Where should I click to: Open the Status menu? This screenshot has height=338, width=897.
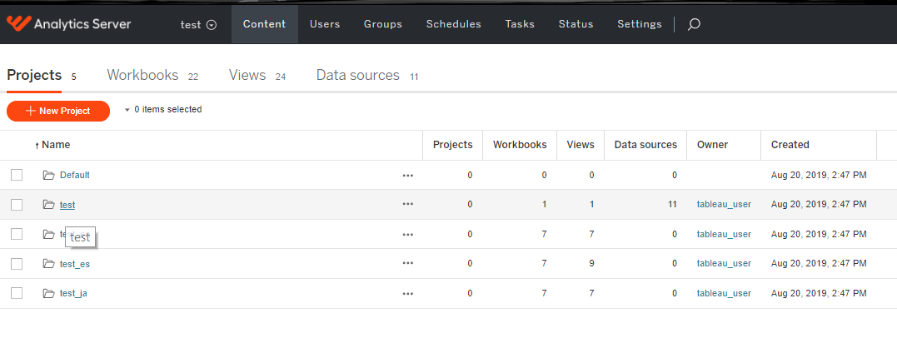click(x=576, y=24)
